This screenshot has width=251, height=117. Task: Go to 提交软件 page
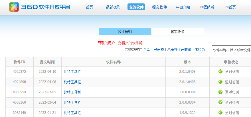[160, 7]
